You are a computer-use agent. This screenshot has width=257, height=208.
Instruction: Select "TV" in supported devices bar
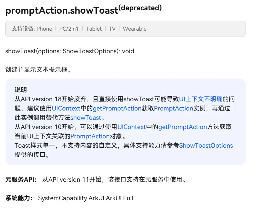click(x=112, y=29)
